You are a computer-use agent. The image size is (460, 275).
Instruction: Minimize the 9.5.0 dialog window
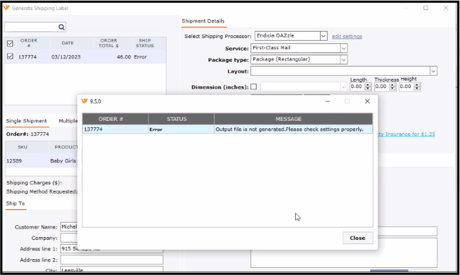click(328, 101)
